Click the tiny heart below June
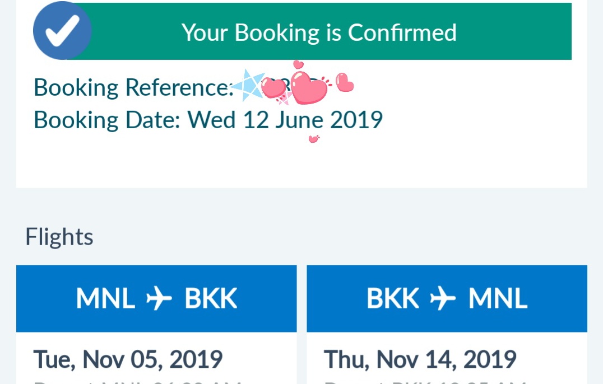Image resolution: width=603 pixels, height=384 pixels. click(314, 139)
